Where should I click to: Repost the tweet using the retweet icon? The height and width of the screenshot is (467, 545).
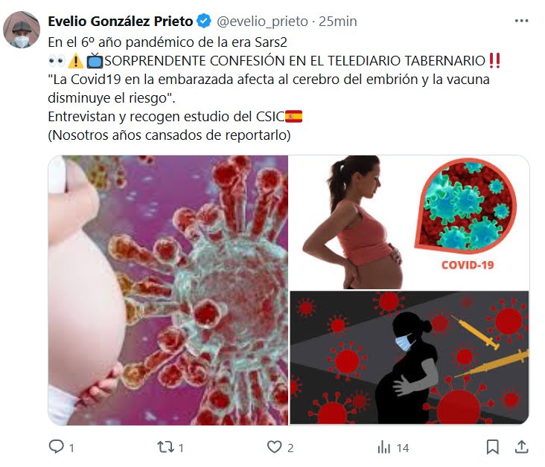point(165,447)
